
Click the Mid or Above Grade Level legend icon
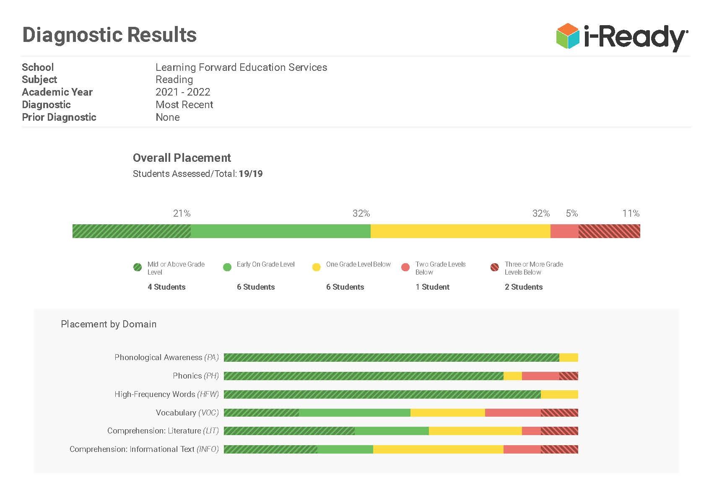[x=138, y=267]
